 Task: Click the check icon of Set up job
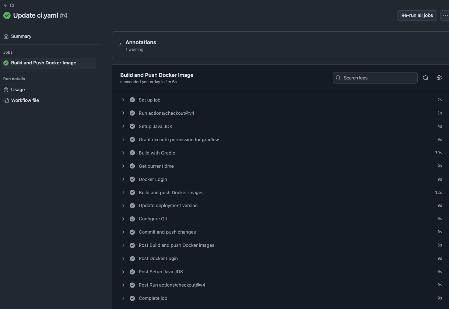132,100
